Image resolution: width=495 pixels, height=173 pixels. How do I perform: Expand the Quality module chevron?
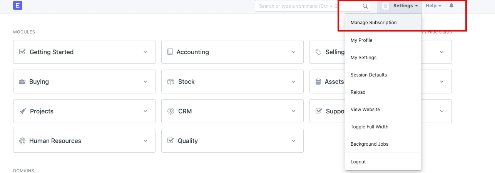click(294, 141)
